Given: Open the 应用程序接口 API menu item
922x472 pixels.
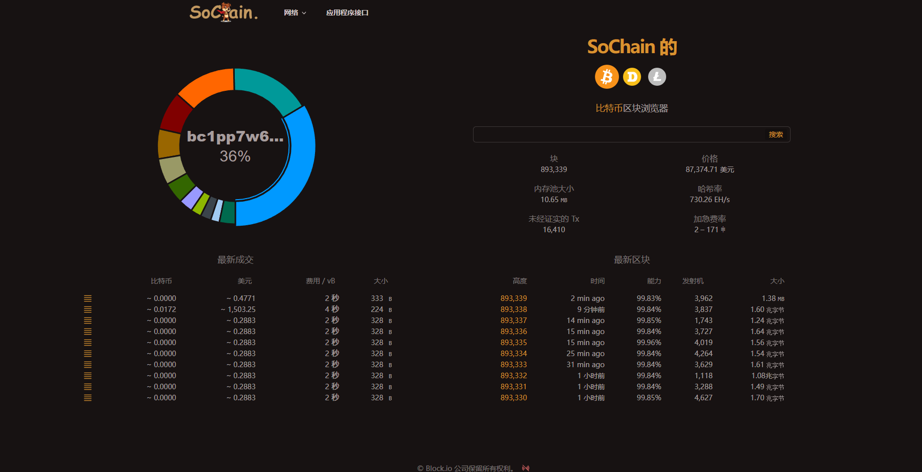Looking at the screenshot, I should 347,13.
